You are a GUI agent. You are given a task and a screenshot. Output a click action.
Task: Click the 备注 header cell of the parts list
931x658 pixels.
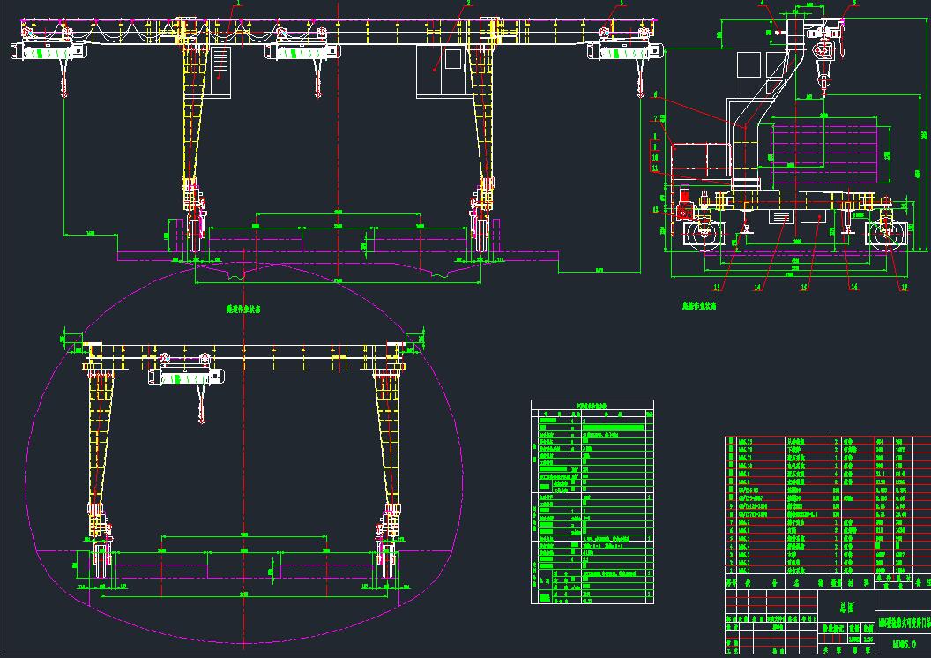(923, 584)
